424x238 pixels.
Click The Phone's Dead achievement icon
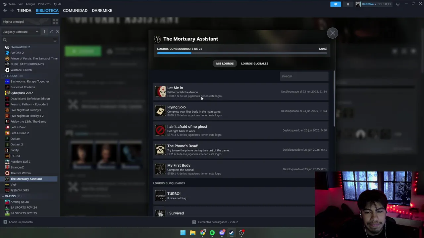(160, 150)
